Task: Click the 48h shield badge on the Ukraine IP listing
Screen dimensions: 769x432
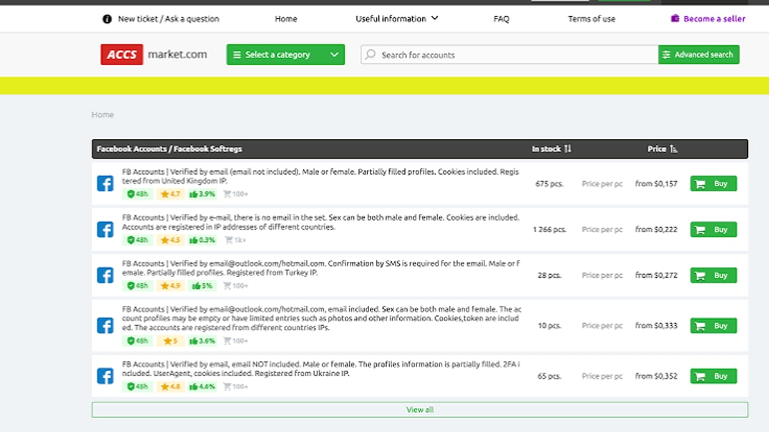Action: [137, 387]
